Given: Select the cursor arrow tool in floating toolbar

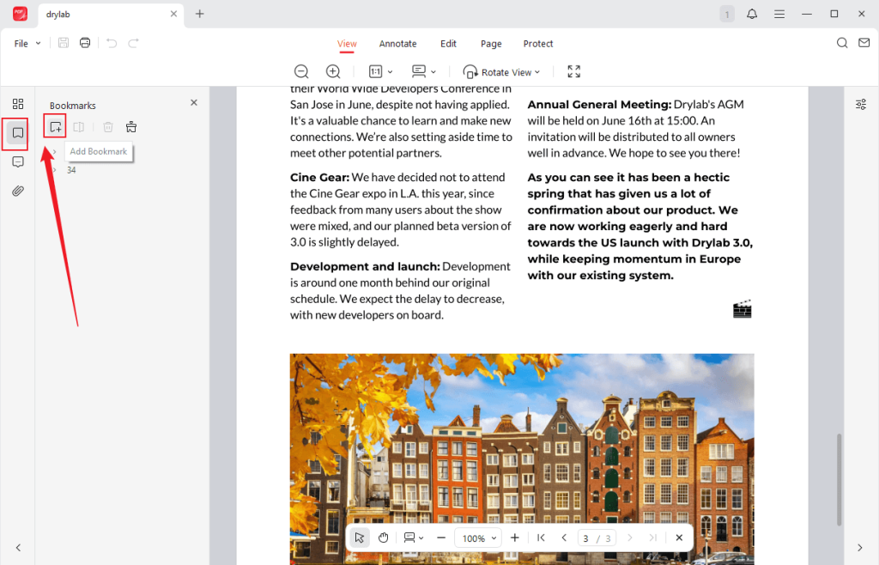Looking at the screenshot, I should click(359, 537).
